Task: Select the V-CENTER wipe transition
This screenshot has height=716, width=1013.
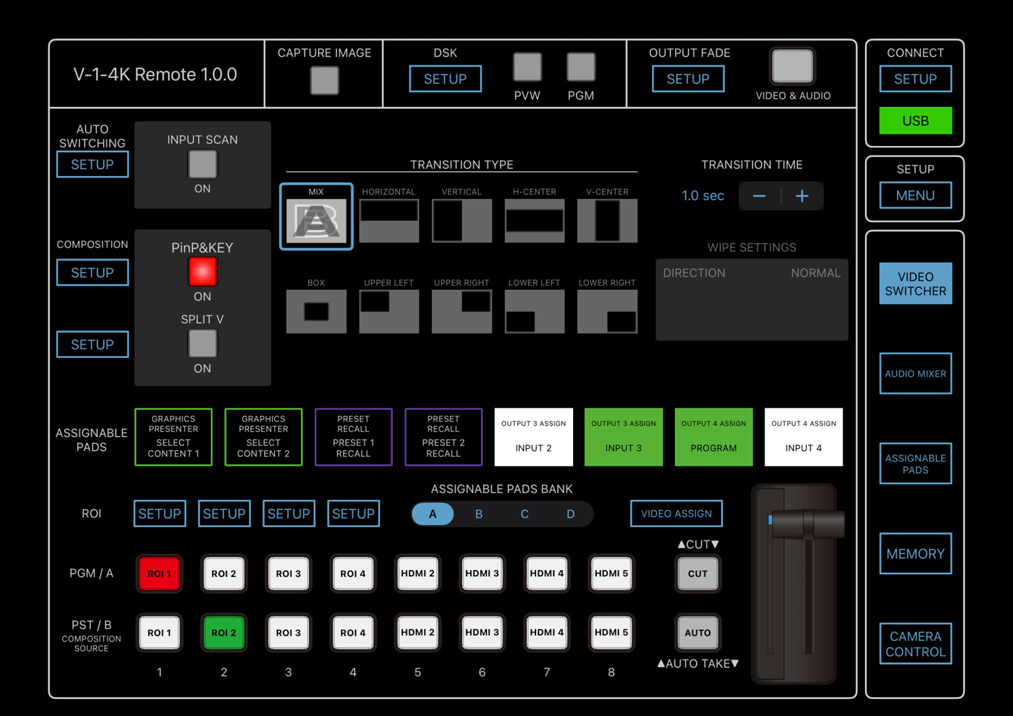Action: 607,220
